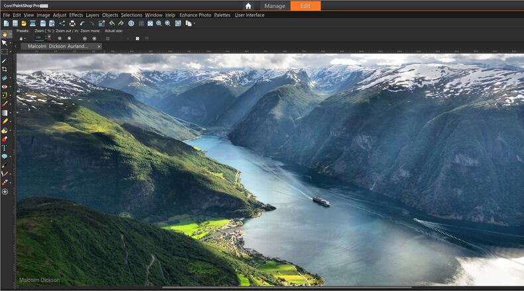Select the red Color Changer tool
Screen dimensions: 524x291
(x=5, y=140)
